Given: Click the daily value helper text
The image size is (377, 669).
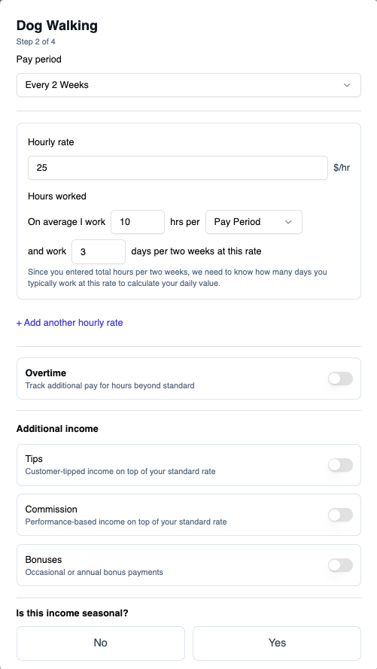Looking at the screenshot, I should pos(178,278).
